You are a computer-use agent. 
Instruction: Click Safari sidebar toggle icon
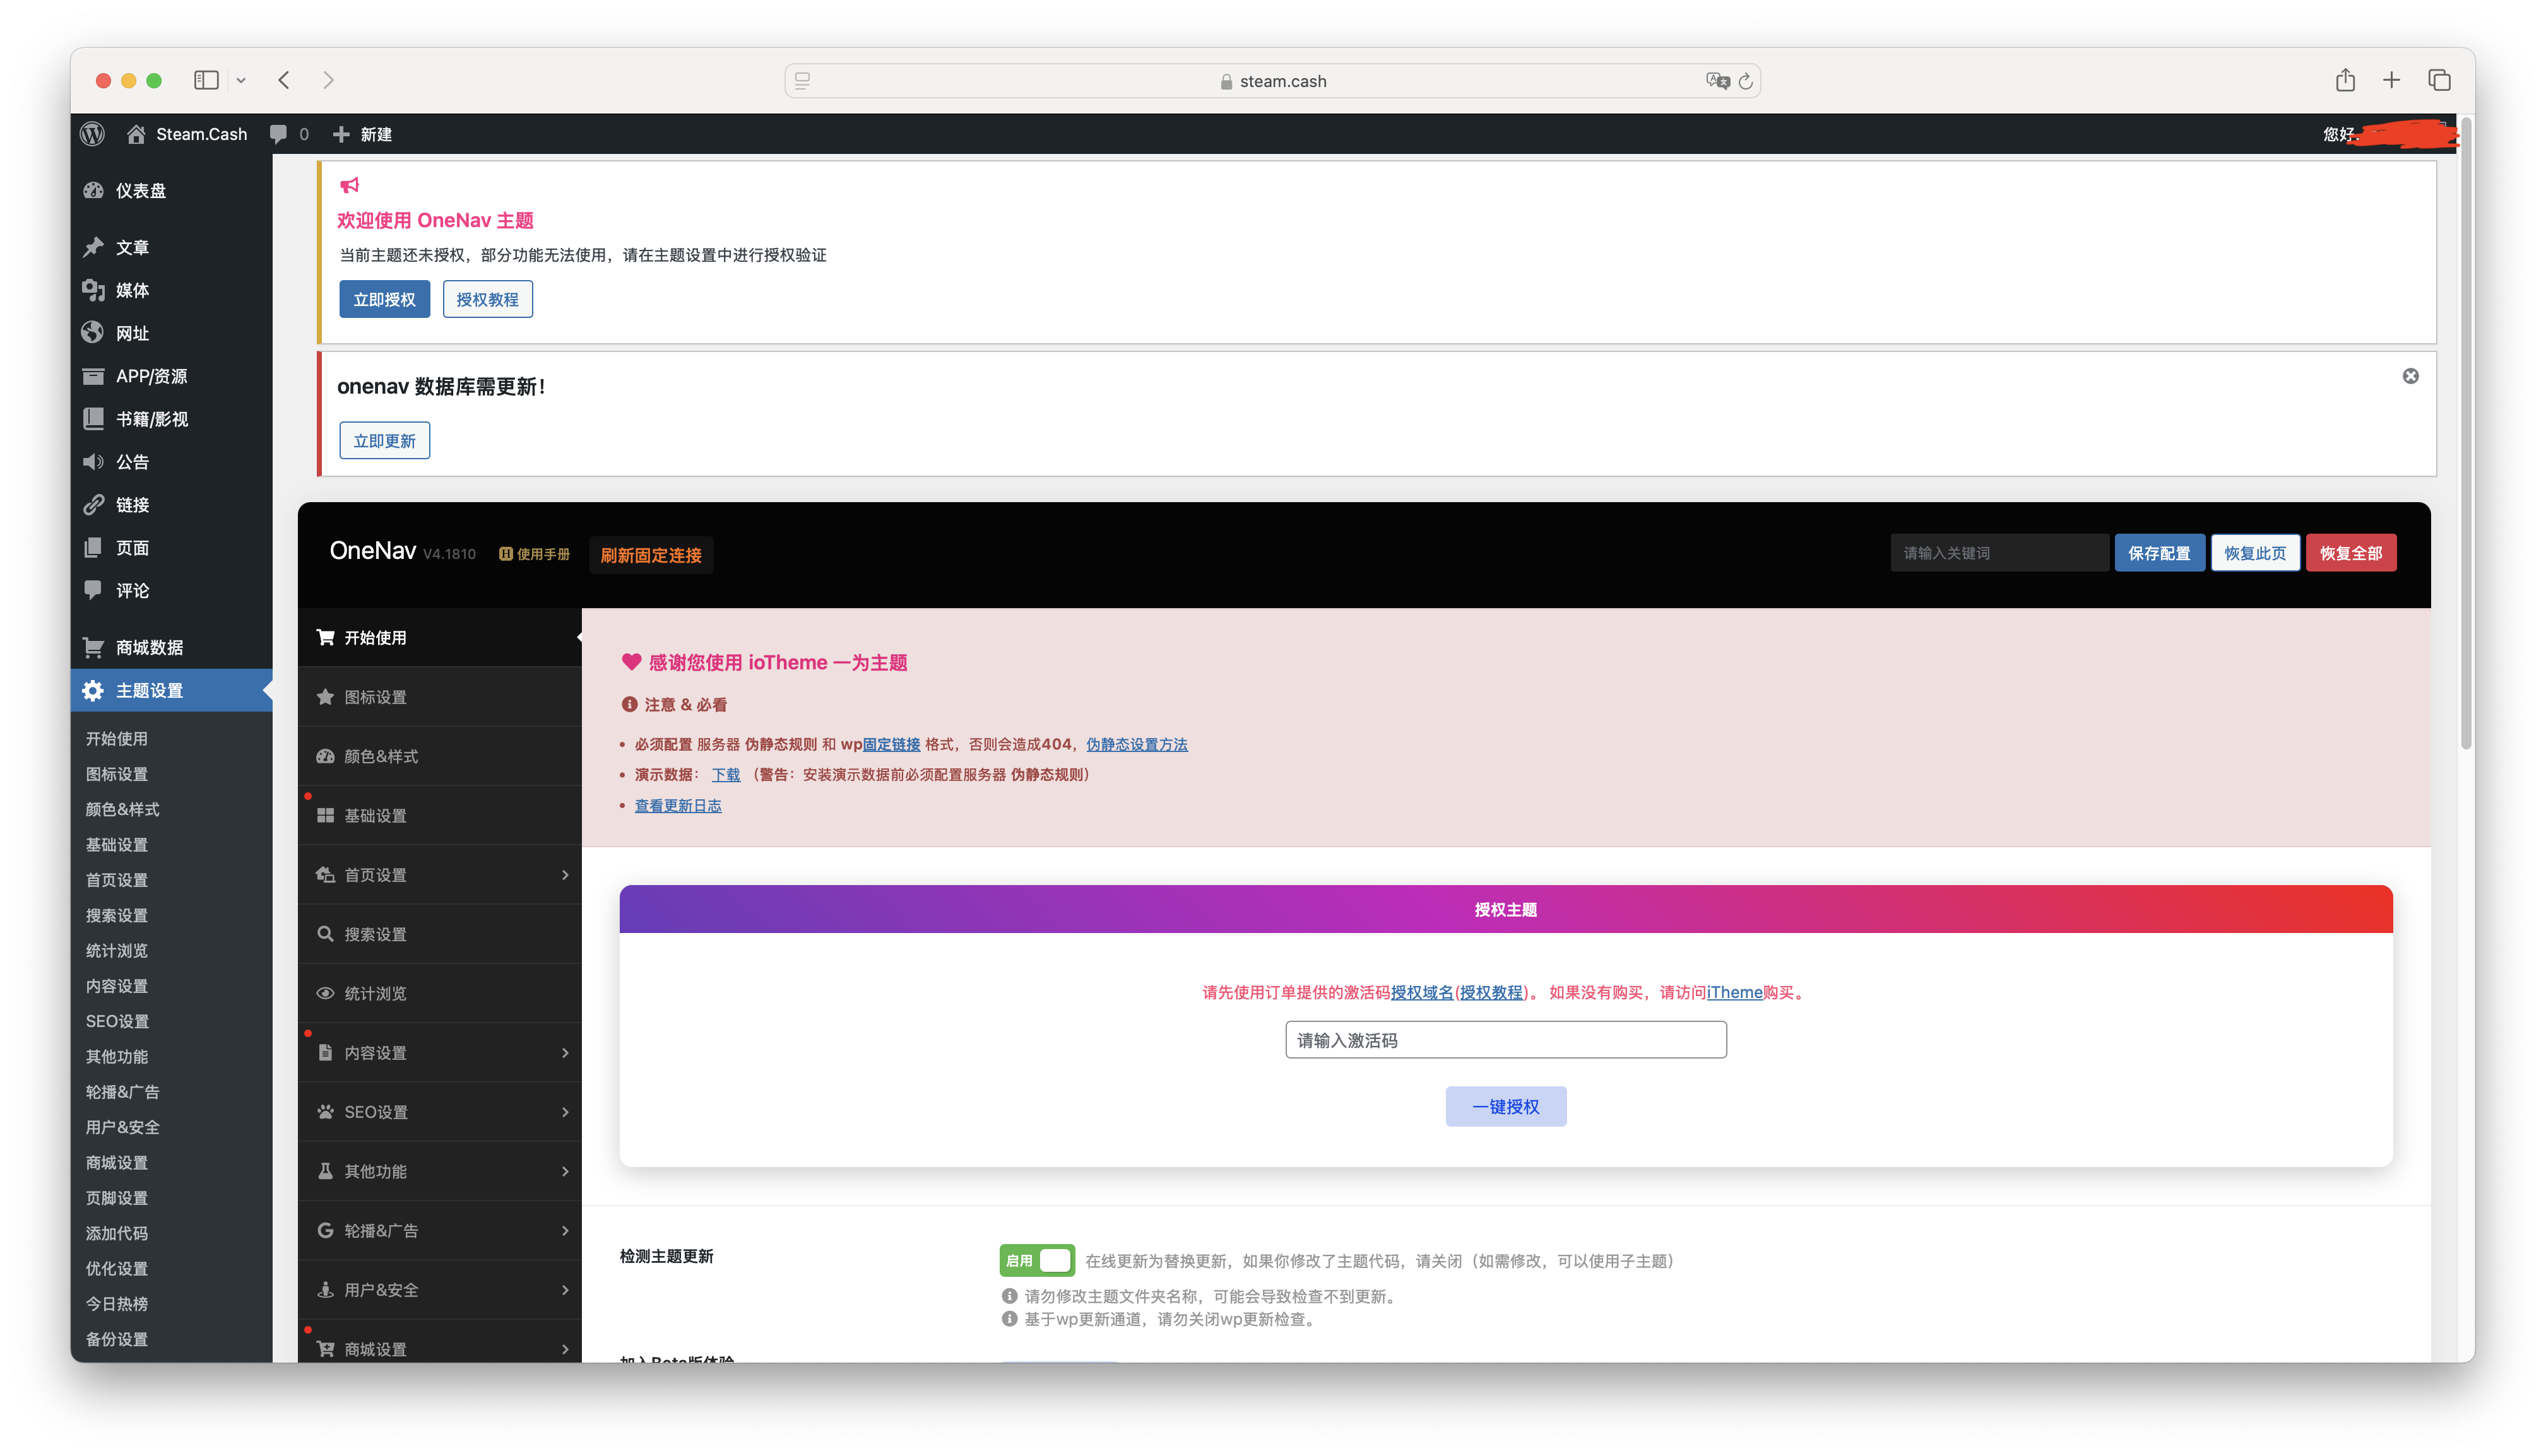point(206,80)
